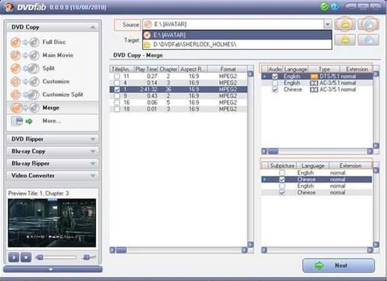
Task: Click the Next button
Action: point(338,265)
